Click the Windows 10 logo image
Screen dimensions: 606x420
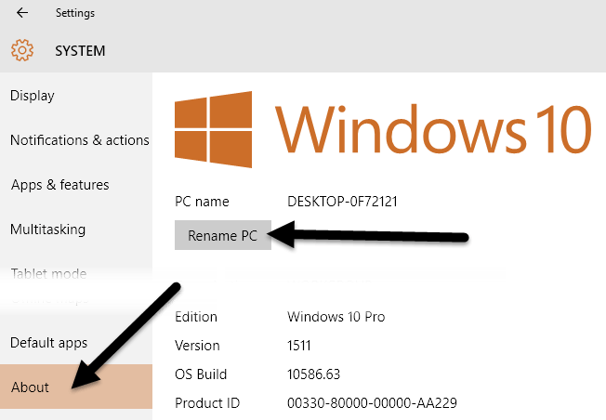[383, 129]
